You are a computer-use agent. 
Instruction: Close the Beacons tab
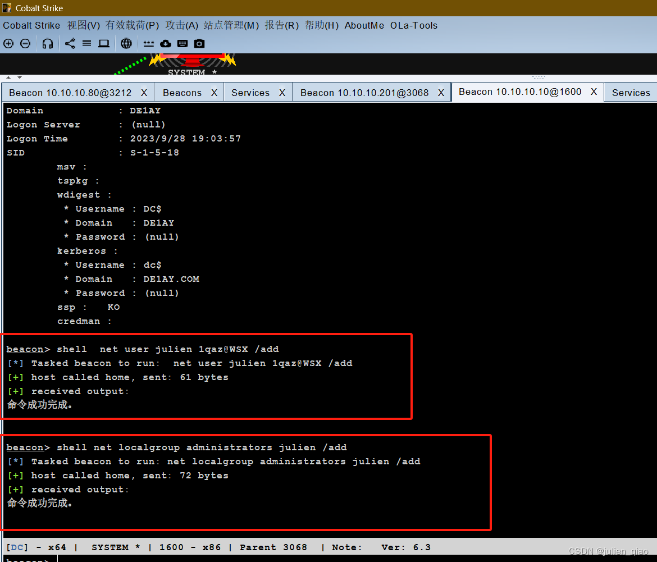point(214,93)
